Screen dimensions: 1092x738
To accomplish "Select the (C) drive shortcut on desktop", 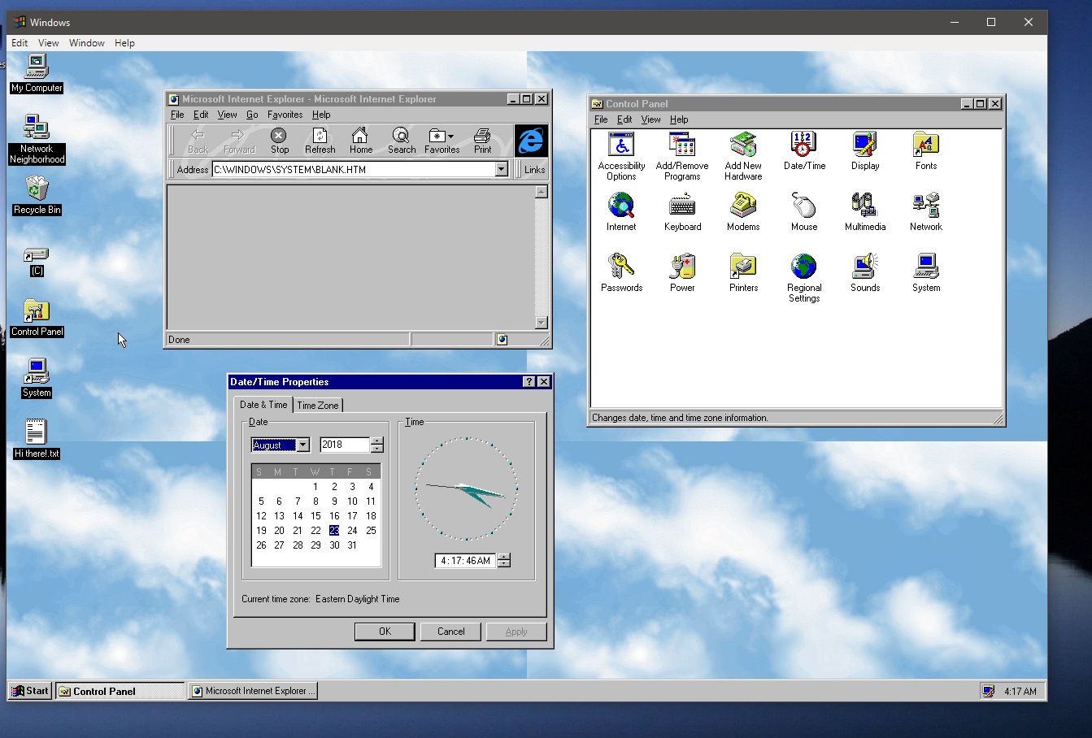I will 37,262.
